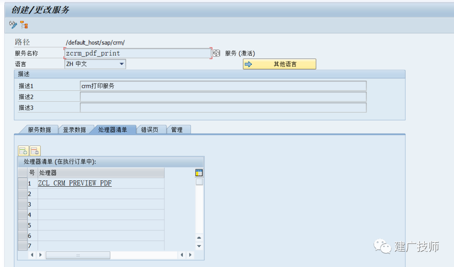Open the 管理 tab
Viewport: 454px width, 267px height.
point(177,130)
